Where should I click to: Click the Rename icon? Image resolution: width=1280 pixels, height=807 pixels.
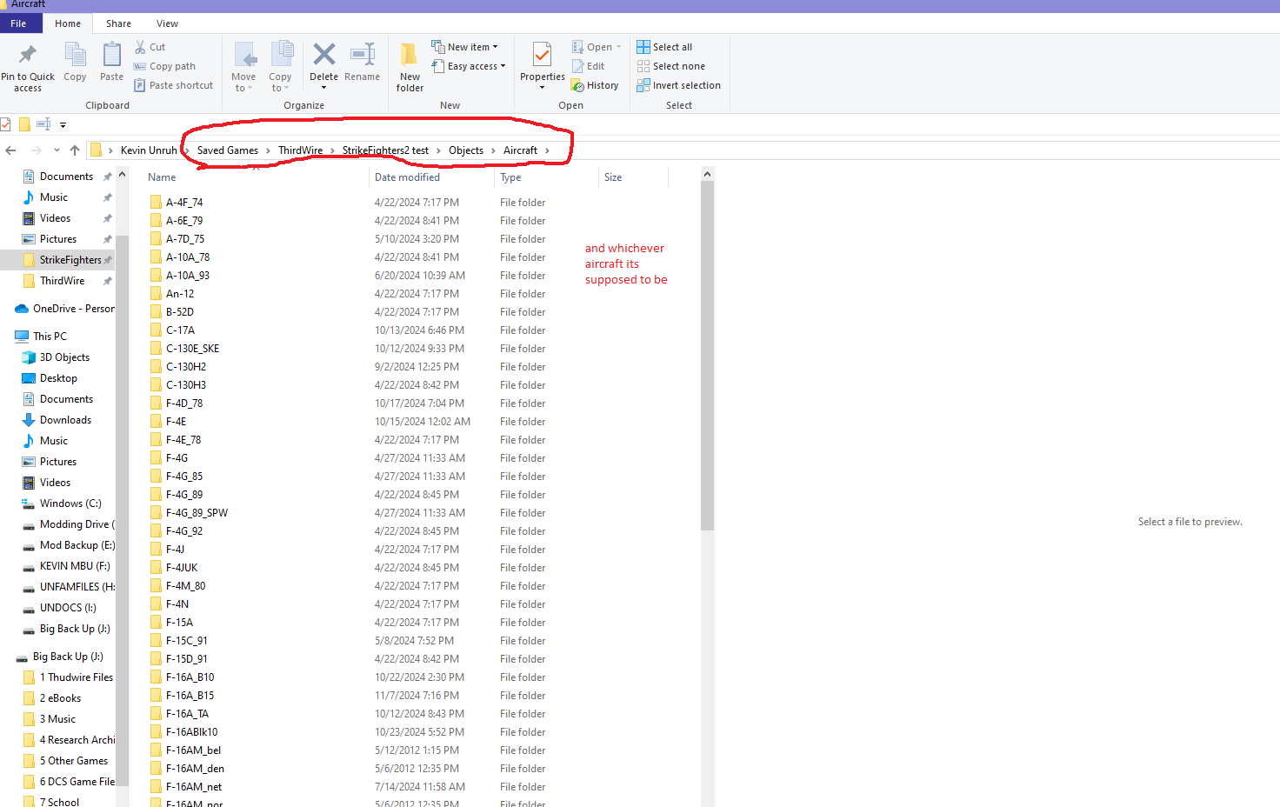point(362,55)
